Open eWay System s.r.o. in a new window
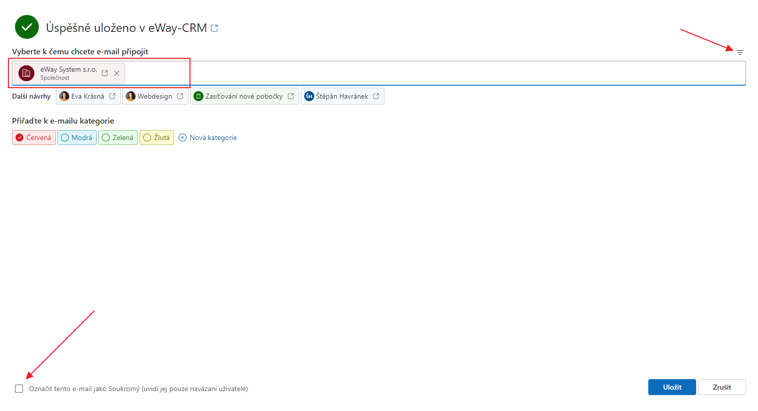 pos(105,73)
